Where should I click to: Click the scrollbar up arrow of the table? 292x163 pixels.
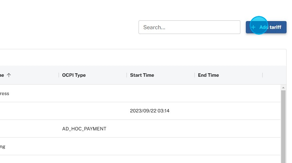(283, 88)
